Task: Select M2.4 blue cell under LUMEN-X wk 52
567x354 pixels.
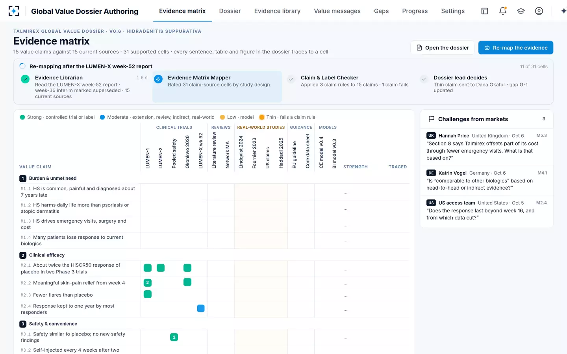Action: coord(201,308)
